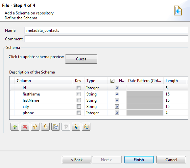The width and height of the screenshot is (190, 168).
Task: Click Length value 4 for phone
Action: (175, 113)
